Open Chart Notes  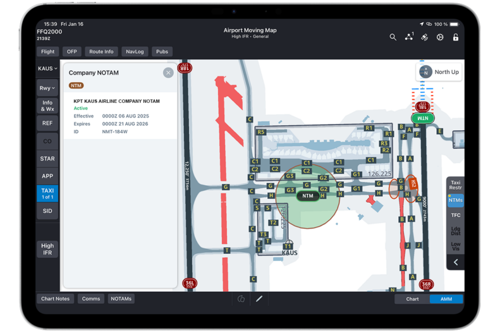click(x=55, y=299)
